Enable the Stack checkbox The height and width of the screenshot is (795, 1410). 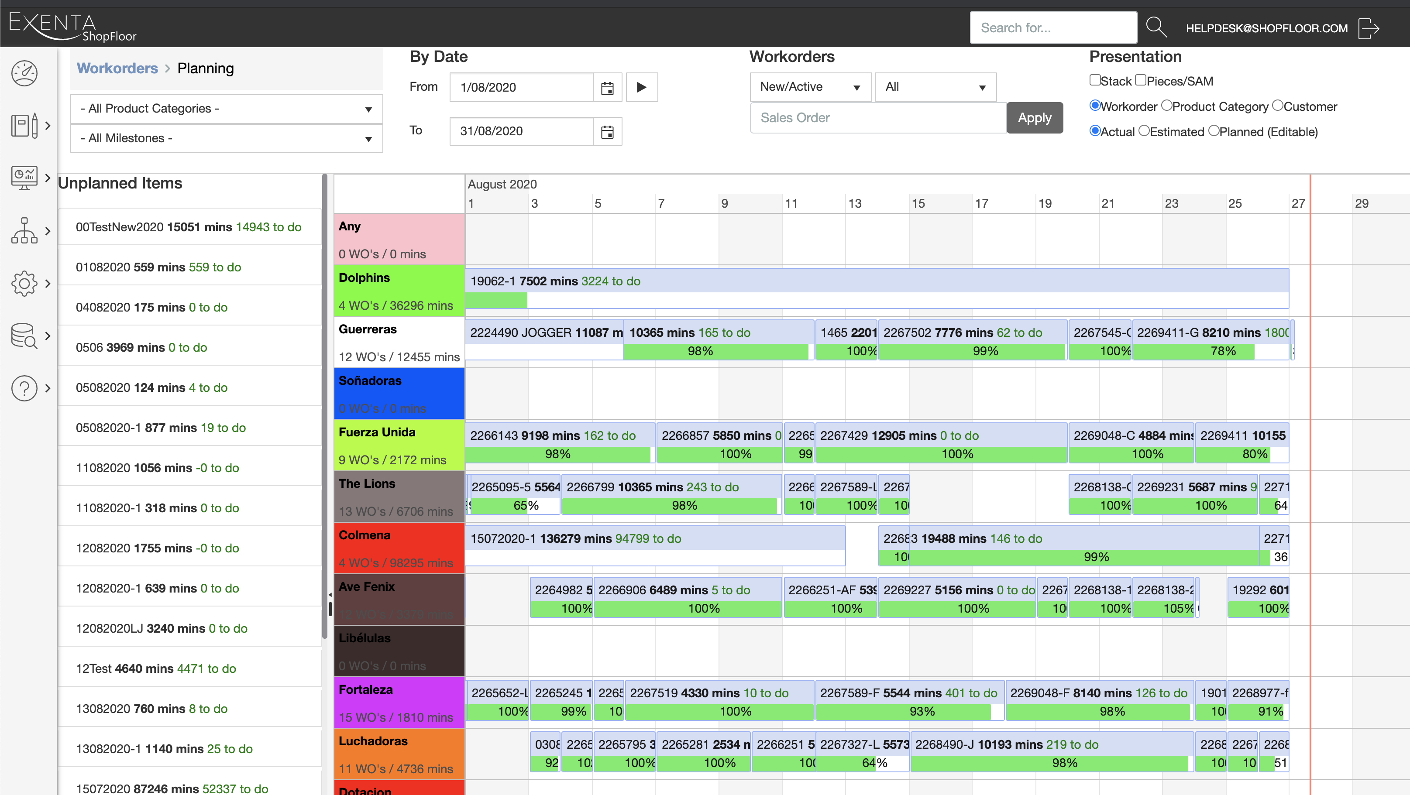click(1095, 80)
